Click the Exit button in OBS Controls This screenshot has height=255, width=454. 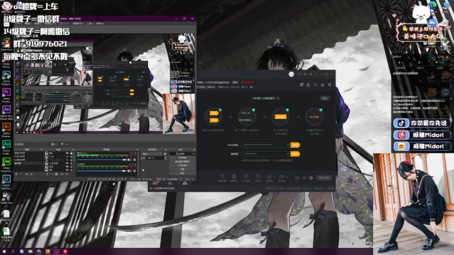coord(182,173)
